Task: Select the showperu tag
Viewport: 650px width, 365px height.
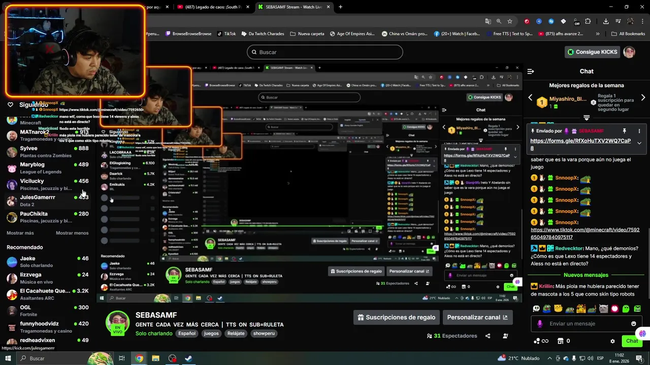Action: pyautogui.click(x=264, y=334)
